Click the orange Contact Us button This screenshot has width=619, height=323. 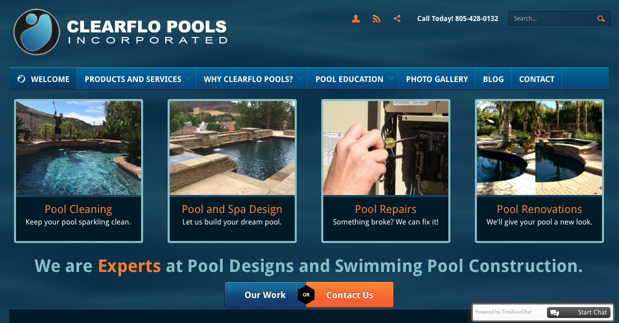350,295
